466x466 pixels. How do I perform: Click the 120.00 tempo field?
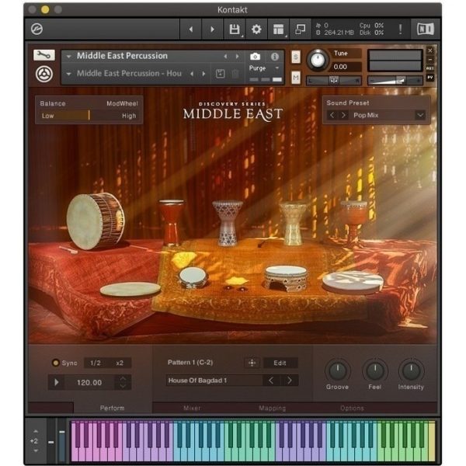tap(89, 382)
